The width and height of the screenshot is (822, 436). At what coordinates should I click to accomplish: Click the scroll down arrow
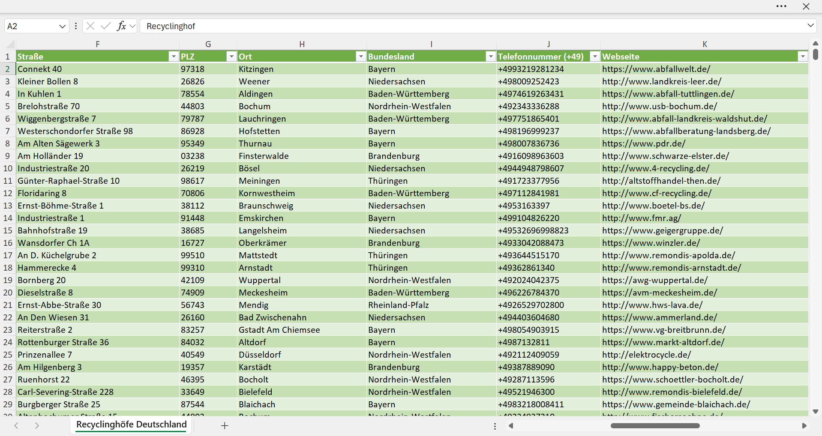tap(816, 412)
